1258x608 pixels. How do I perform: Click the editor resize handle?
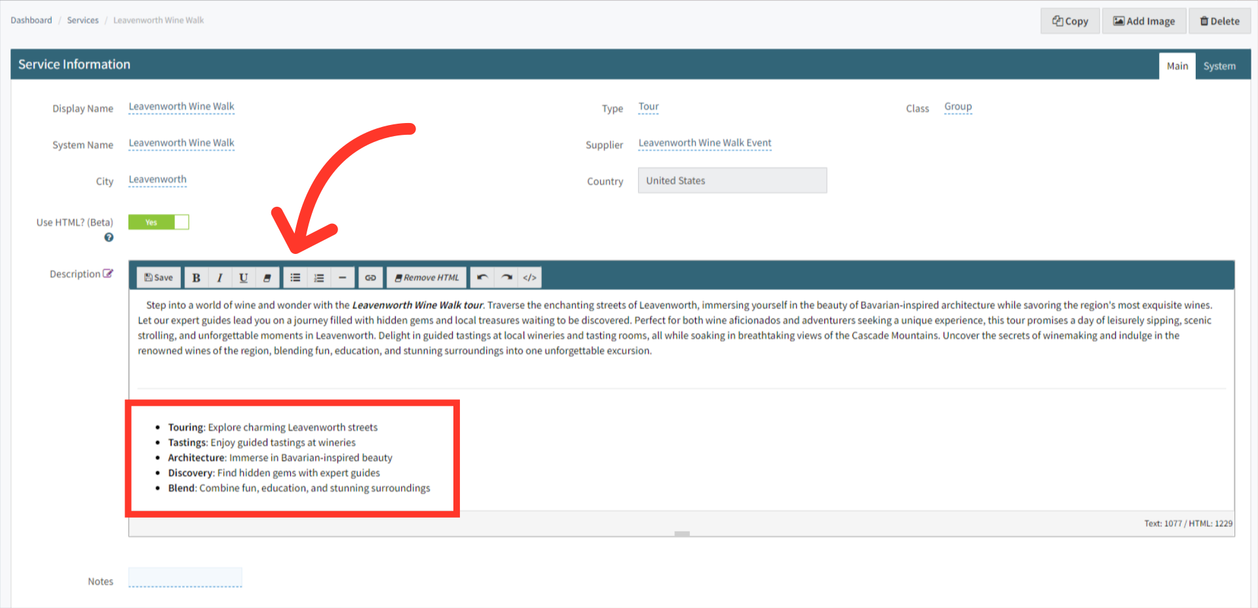coord(682,534)
